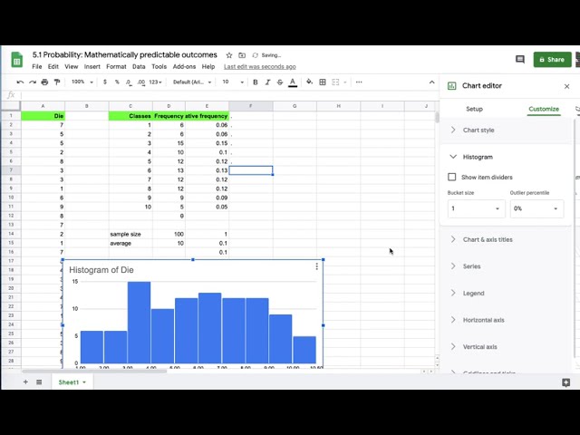This screenshot has width=580, height=435.
Task: Open the 123 number format dropdown
Action: (155, 82)
